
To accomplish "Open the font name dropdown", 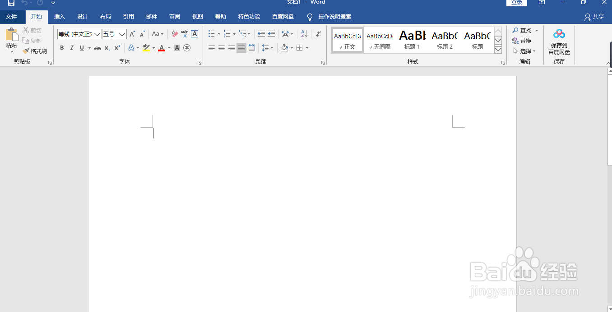I will [97, 34].
